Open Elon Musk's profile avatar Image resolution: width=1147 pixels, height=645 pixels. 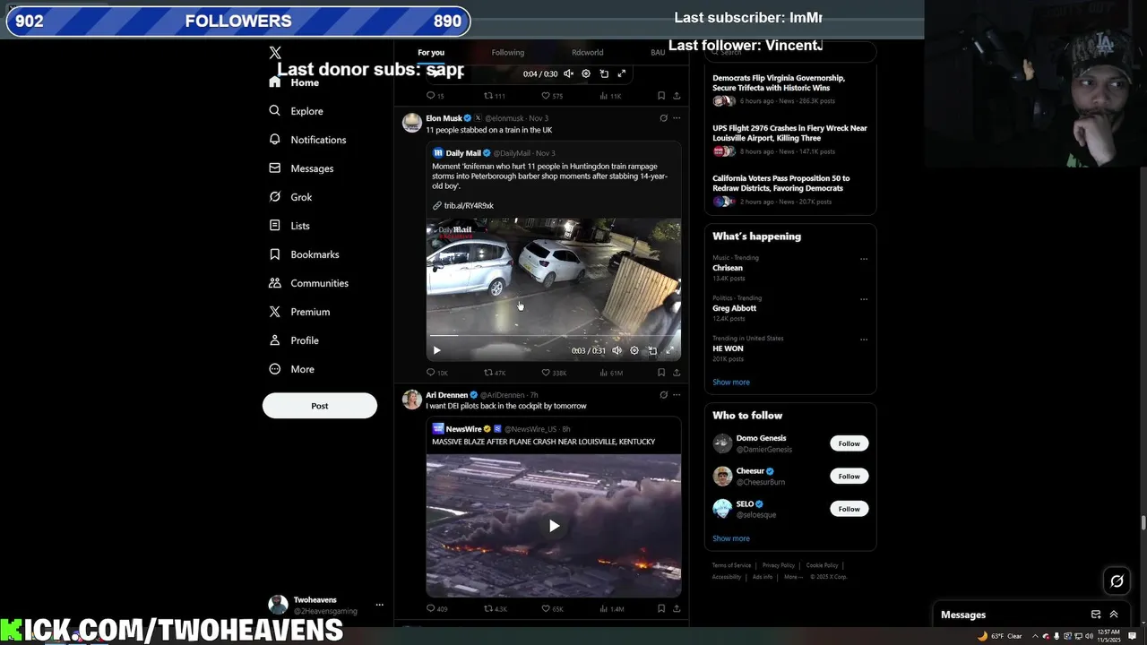click(x=412, y=123)
